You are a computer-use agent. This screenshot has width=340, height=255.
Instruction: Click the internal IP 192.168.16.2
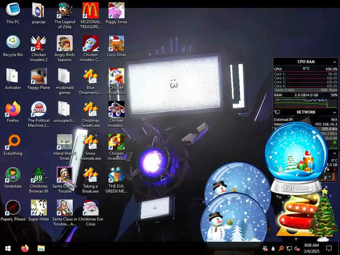pyautogui.click(x=326, y=124)
